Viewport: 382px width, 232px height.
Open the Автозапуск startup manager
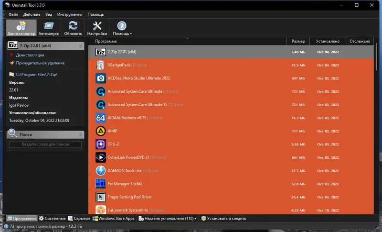[49, 28]
